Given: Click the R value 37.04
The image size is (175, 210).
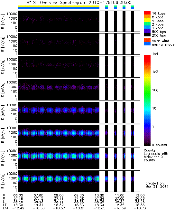Looking at the screenshot, I should pyautogui.click(x=99, y=199).
